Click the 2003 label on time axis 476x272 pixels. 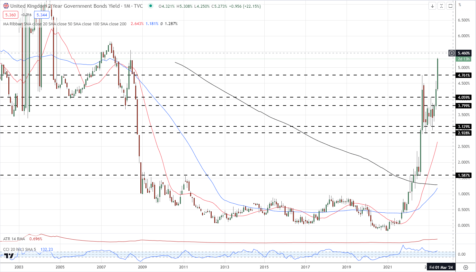19,267
